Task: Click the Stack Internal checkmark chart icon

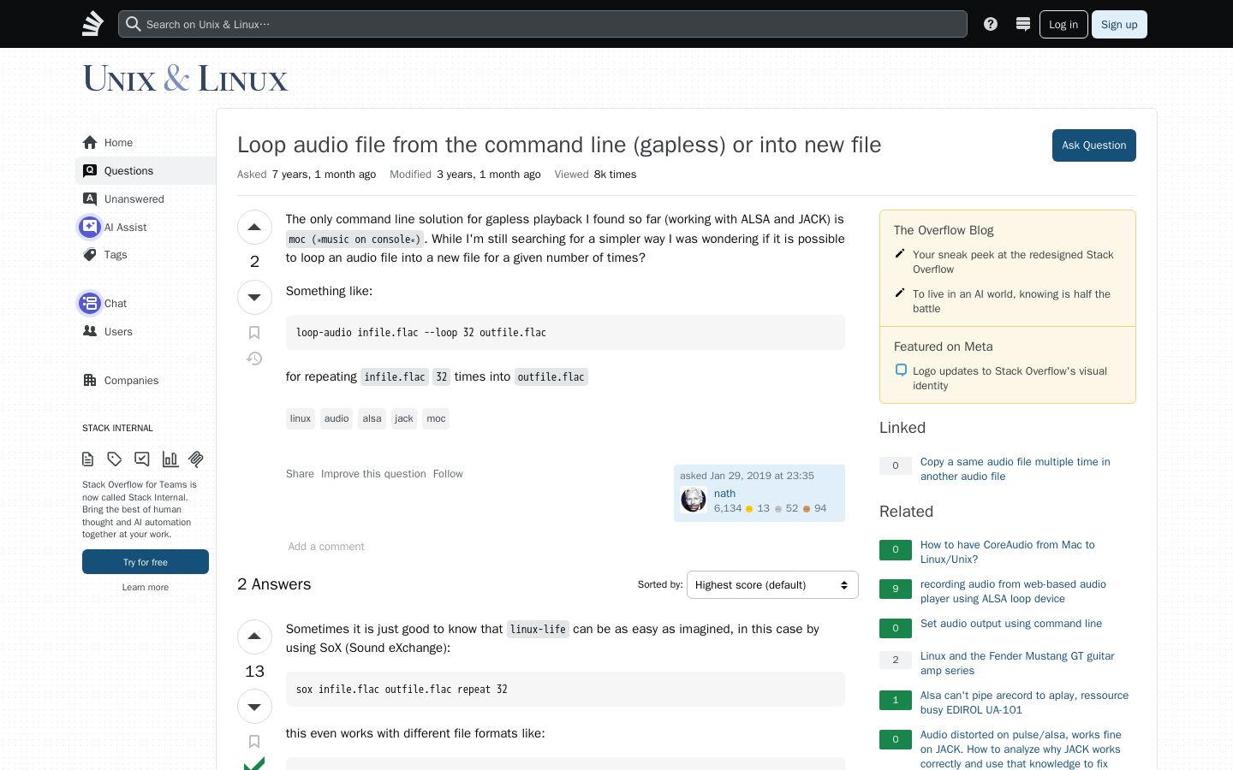Action: (x=142, y=459)
